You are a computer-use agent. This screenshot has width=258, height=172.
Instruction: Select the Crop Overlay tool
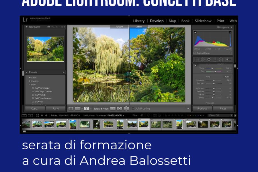click(196, 59)
